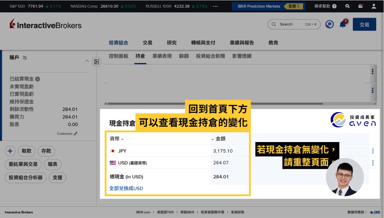Image resolution: width=384 pixels, height=218 pixels.
Task: Open the upper panel three-dot menu
Action: 373,72
